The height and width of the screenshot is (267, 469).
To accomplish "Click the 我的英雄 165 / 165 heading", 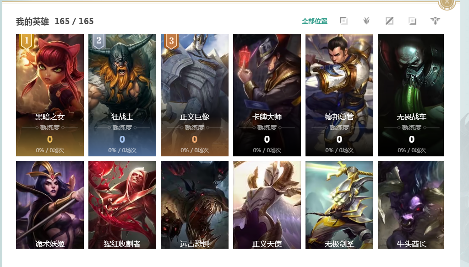I will coord(55,21).
